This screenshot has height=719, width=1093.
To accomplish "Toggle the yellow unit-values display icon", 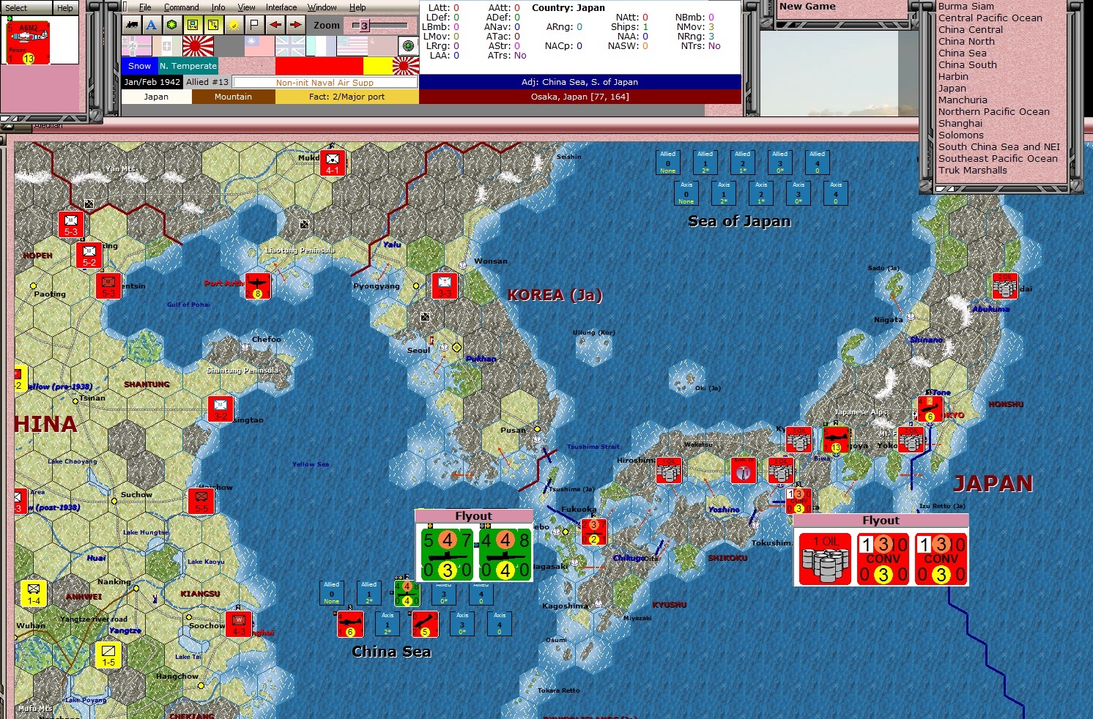I will pos(193,25).
